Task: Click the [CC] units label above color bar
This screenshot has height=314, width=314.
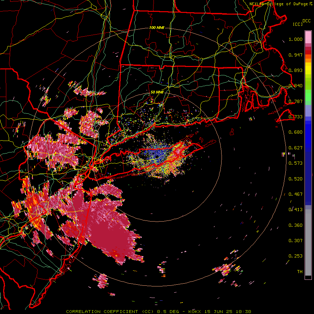Action: point(298,24)
